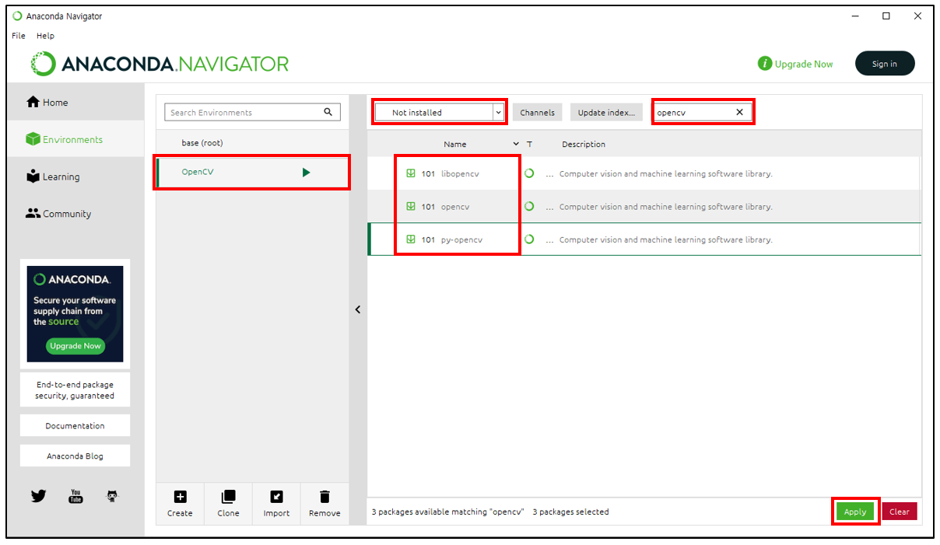Click Upgrade Now in Anaconda ad
This screenshot has width=940, height=545.
pyautogui.click(x=75, y=346)
